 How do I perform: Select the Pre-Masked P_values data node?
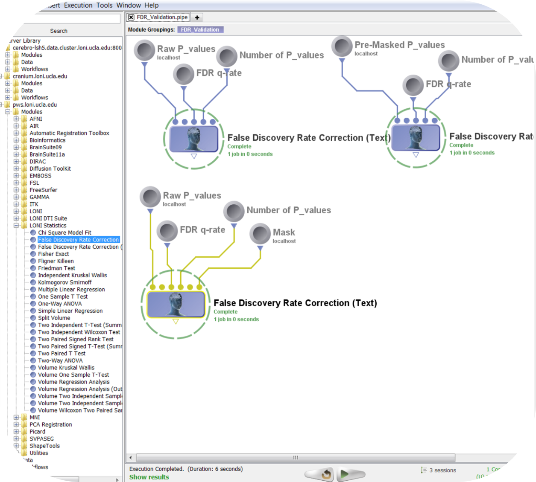[x=342, y=46]
